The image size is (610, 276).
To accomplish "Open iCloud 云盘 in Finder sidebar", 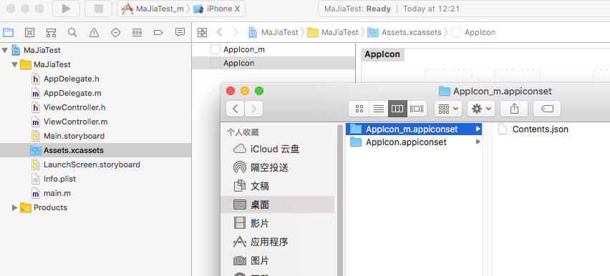I will click(x=277, y=149).
